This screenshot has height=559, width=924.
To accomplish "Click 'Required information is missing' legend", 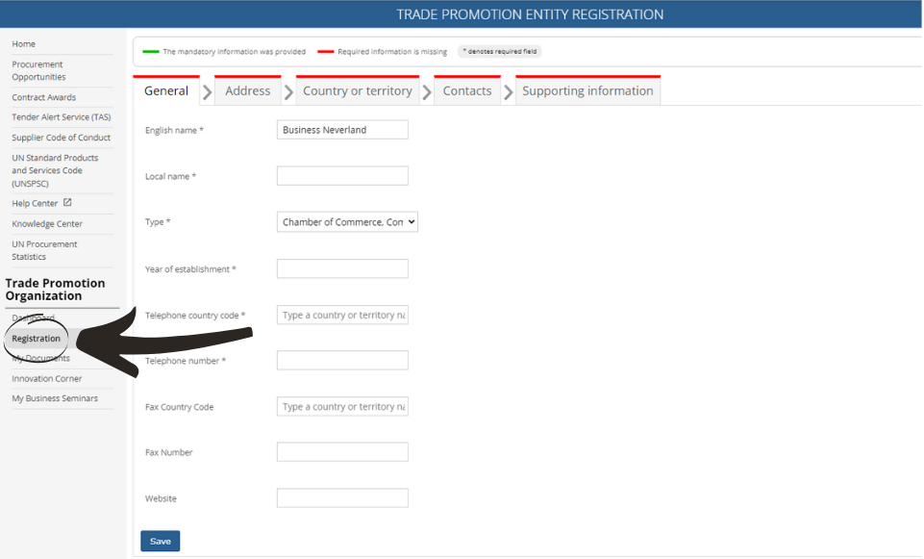I will (x=392, y=52).
